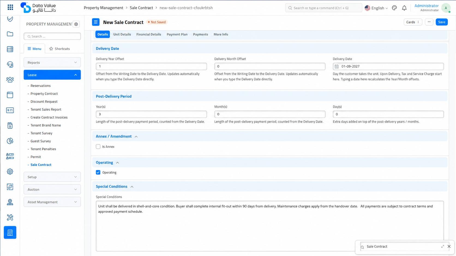Uncheck the Operating checkbox
The height and width of the screenshot is (256, 456).
98,172
